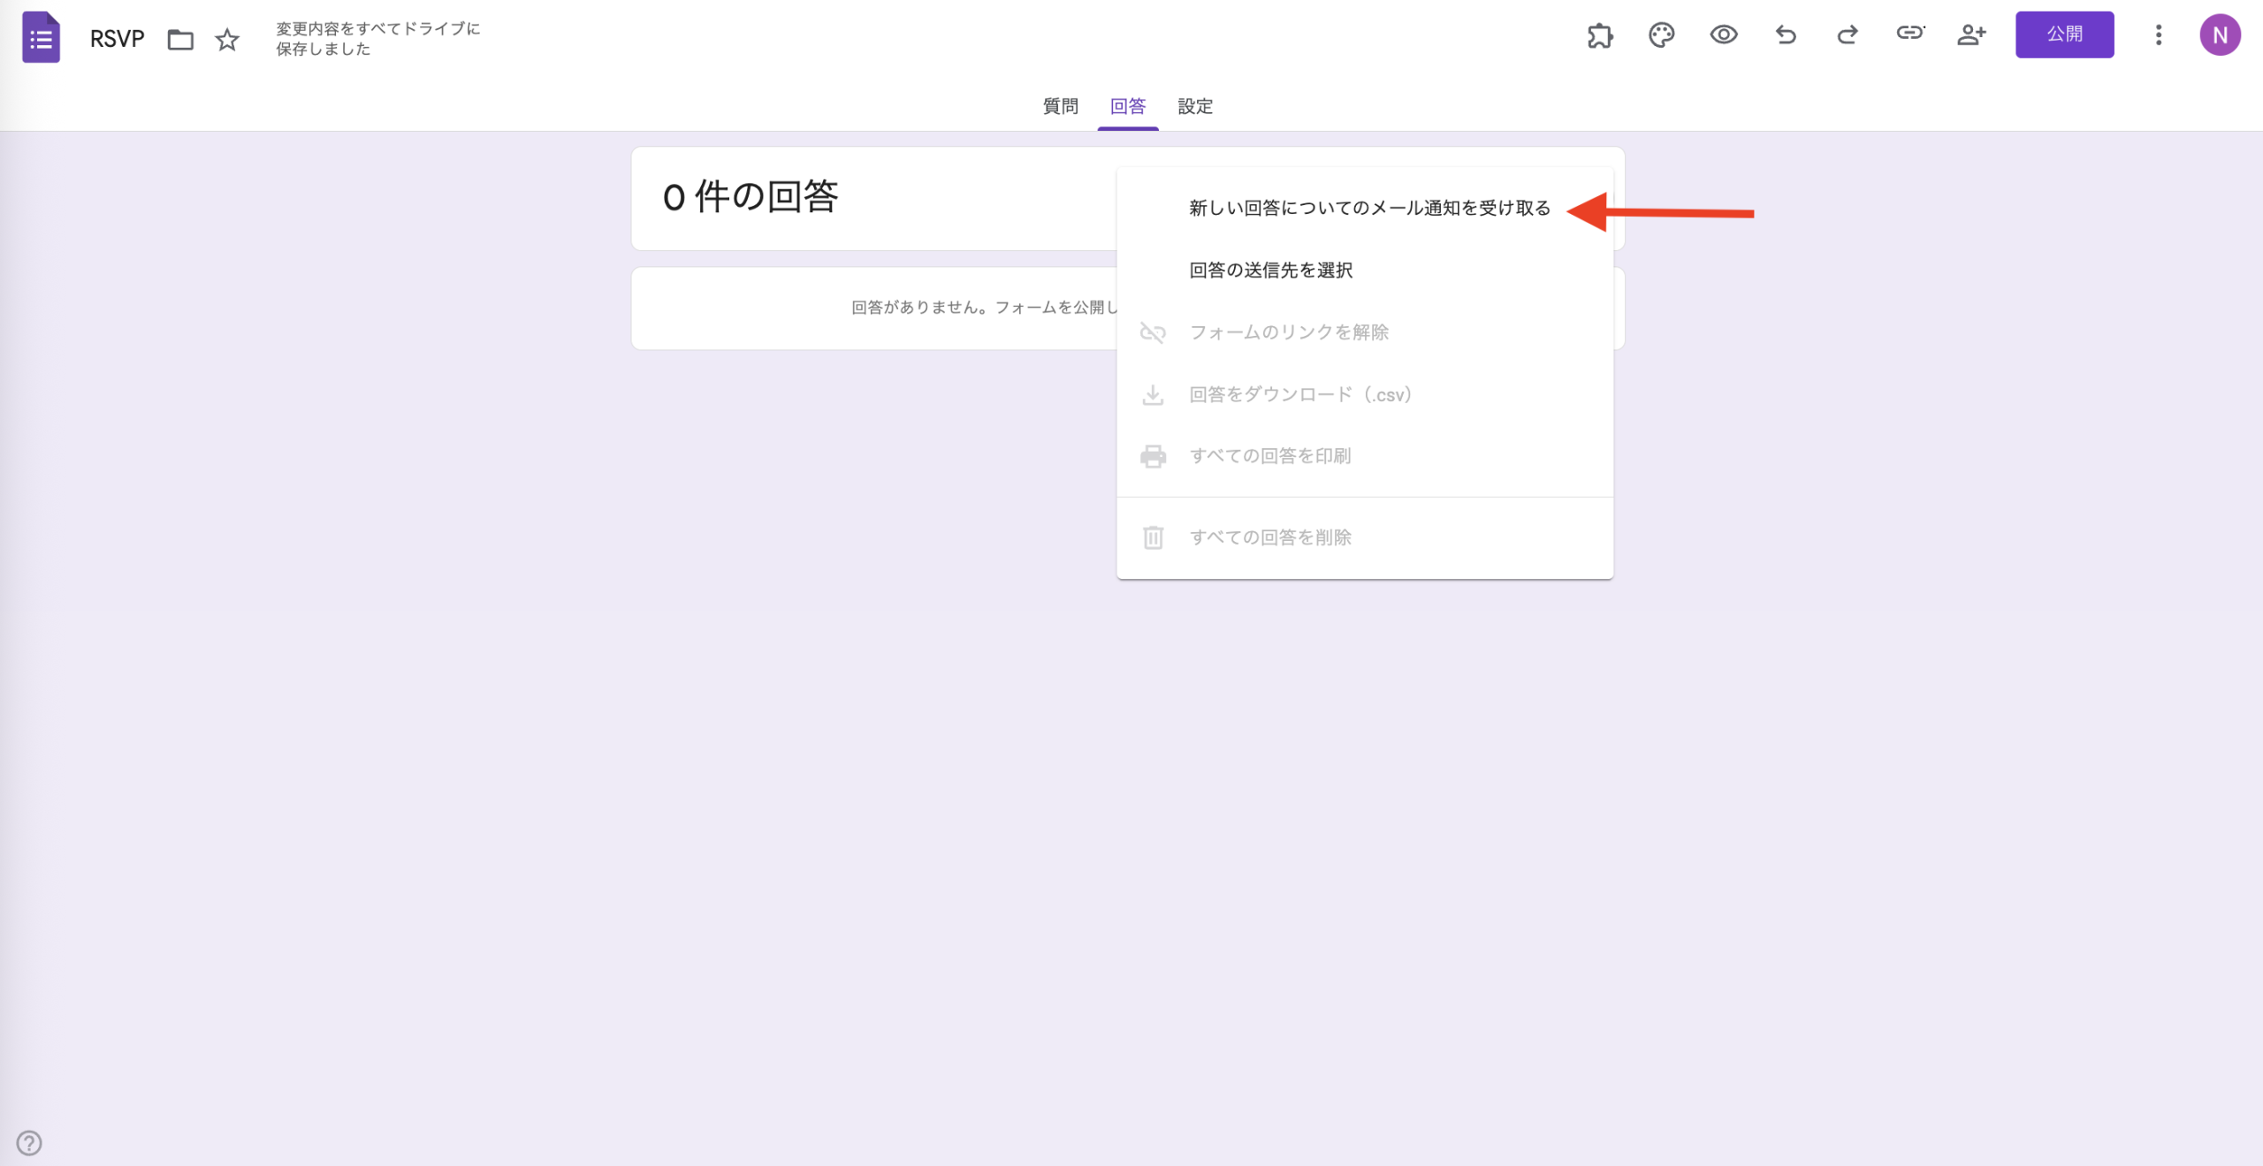
Task: Open the Google Forms logo icon
Action: pos(41,37)
